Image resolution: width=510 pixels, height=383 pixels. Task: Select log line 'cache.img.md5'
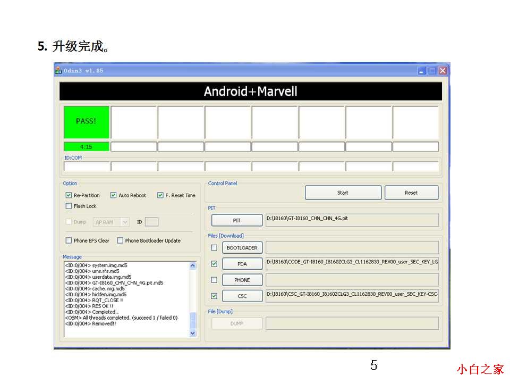[95, 288]
